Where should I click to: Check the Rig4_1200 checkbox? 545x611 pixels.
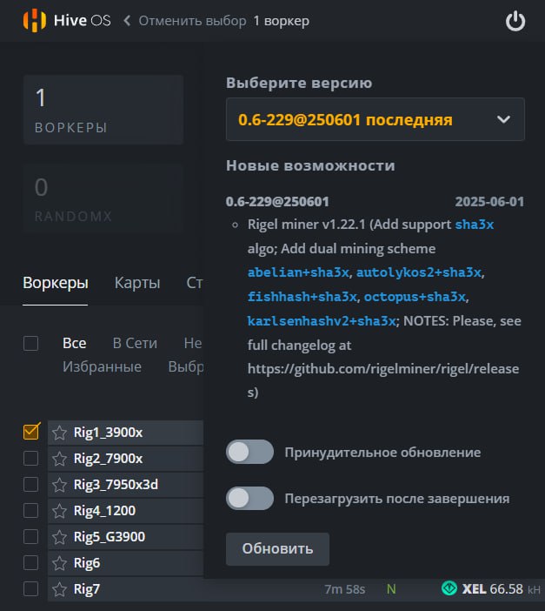pos(30,510)
